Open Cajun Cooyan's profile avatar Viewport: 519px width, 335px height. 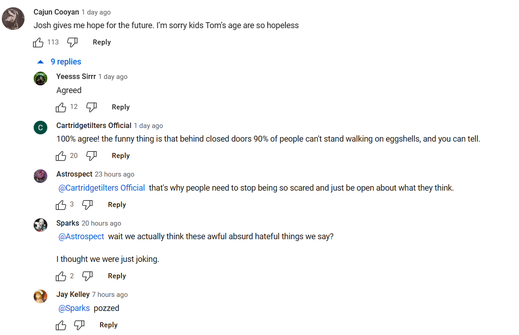(13, 19)
